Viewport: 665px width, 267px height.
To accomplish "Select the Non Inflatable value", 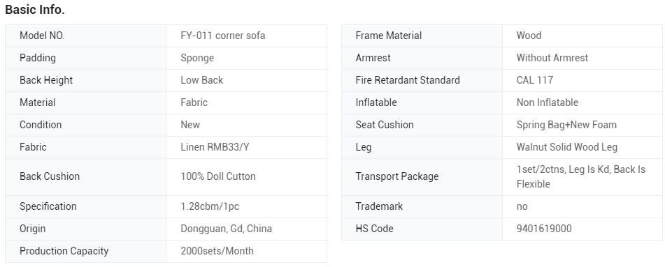I will point(547,102).
